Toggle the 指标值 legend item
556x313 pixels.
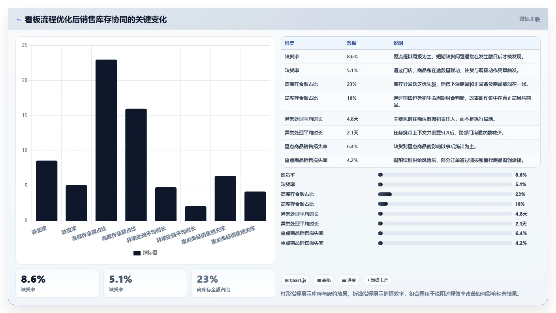tap(145, 253)
